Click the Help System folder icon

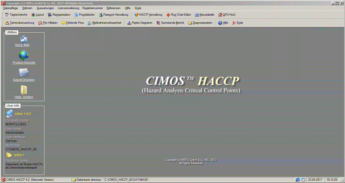coord(24,90)
